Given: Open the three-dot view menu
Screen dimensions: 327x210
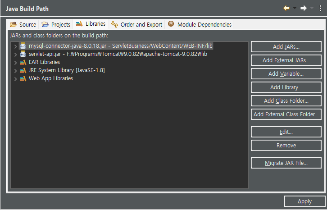Looking at the screenshot, I should [x=320, y=9].
